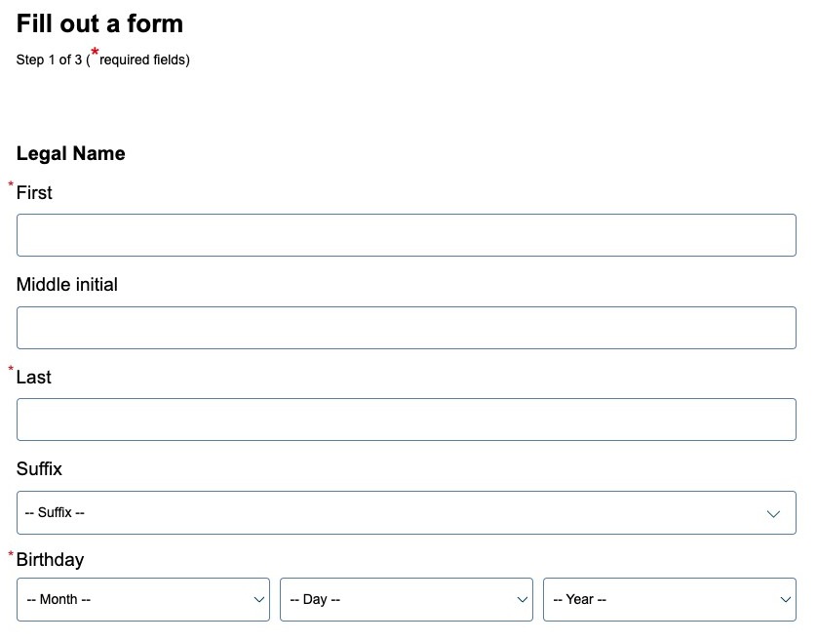Click the "Last" field label

[34, 378]
